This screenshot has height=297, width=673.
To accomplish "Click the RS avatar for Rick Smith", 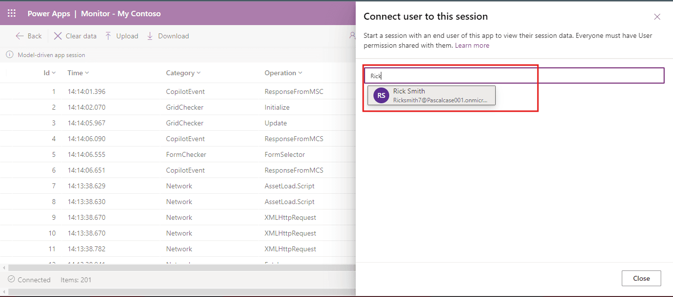I will click(x=381, y=95).
